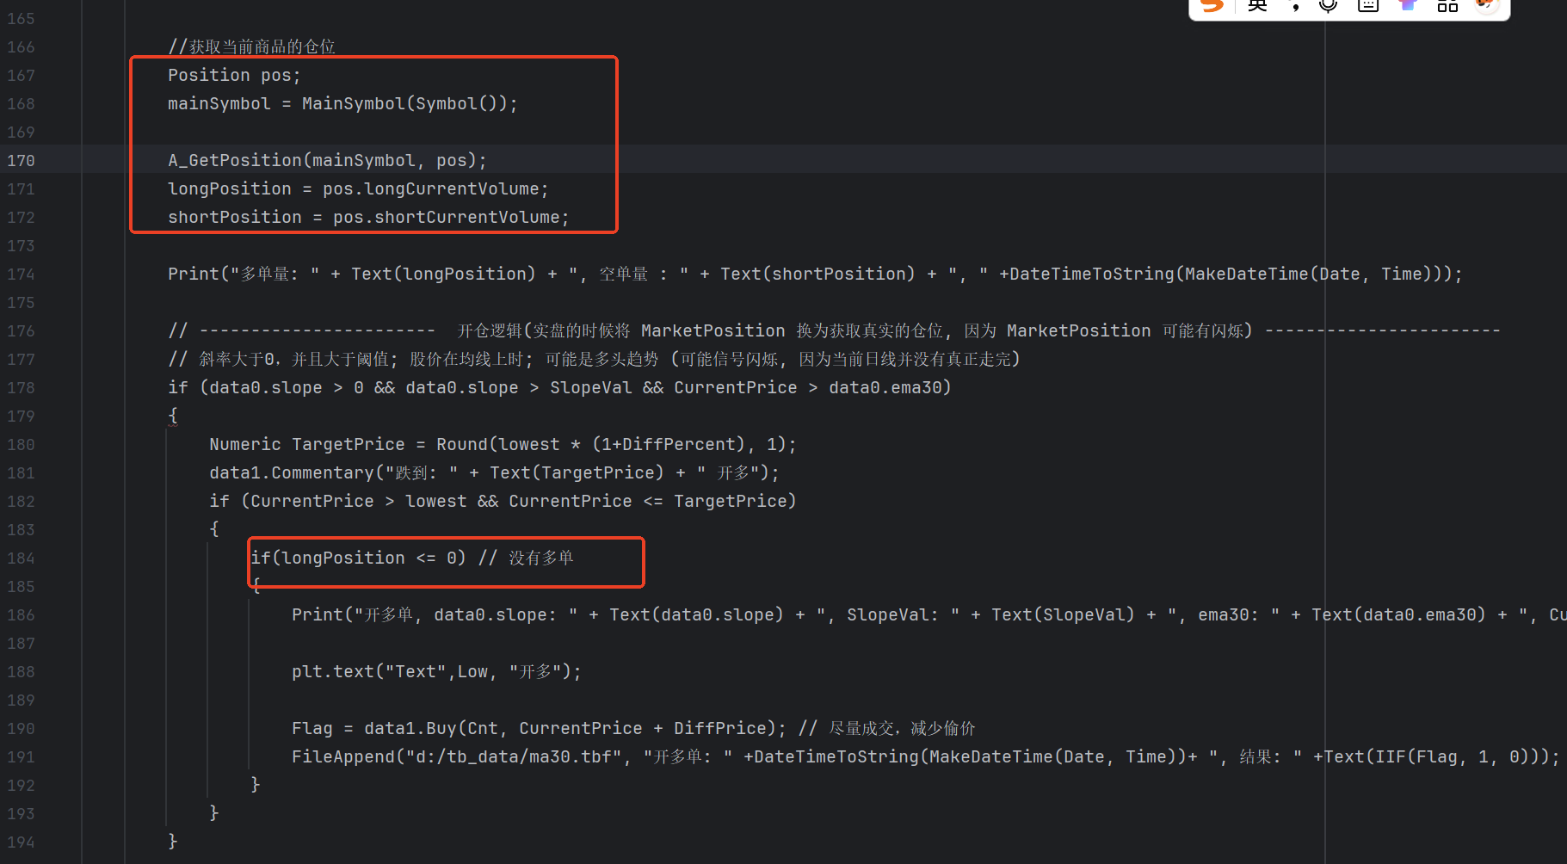Viewport: 1567px width, 864px height.
Task: Click the opening brace on line 183
Action: [214, 529]
